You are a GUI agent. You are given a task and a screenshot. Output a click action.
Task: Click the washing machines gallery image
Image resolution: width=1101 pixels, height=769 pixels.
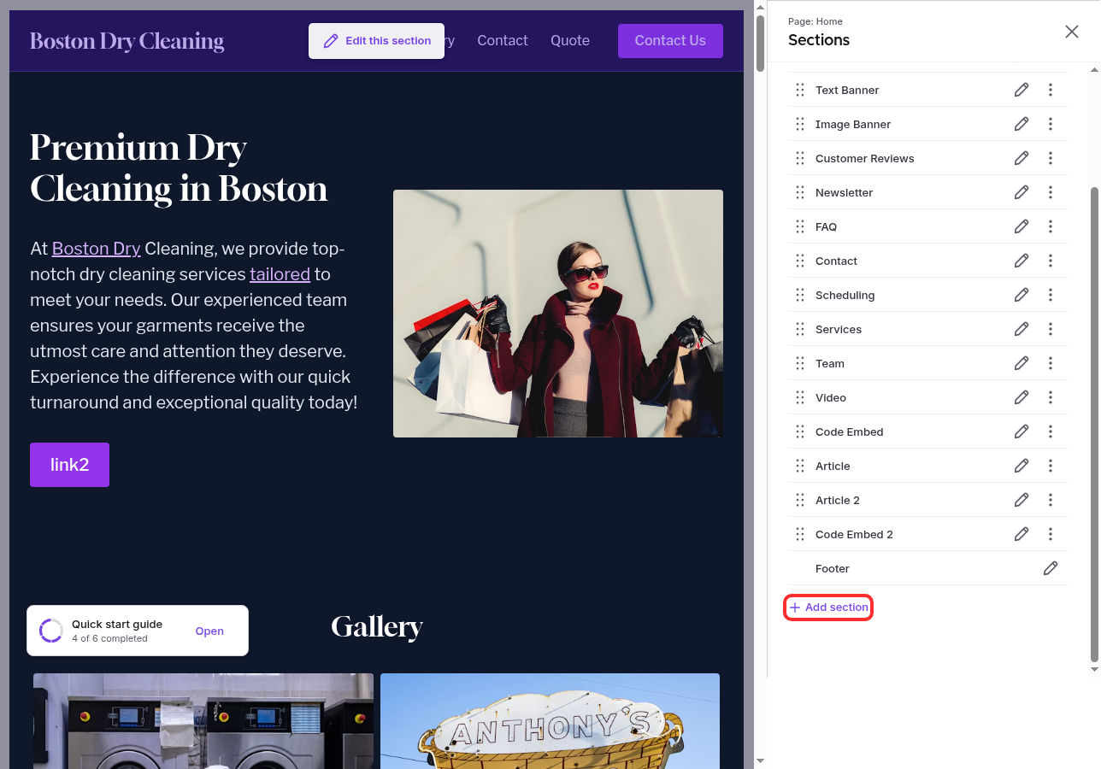203,721
